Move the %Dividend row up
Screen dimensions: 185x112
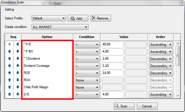pyautogui.click(x=10, y=59)
